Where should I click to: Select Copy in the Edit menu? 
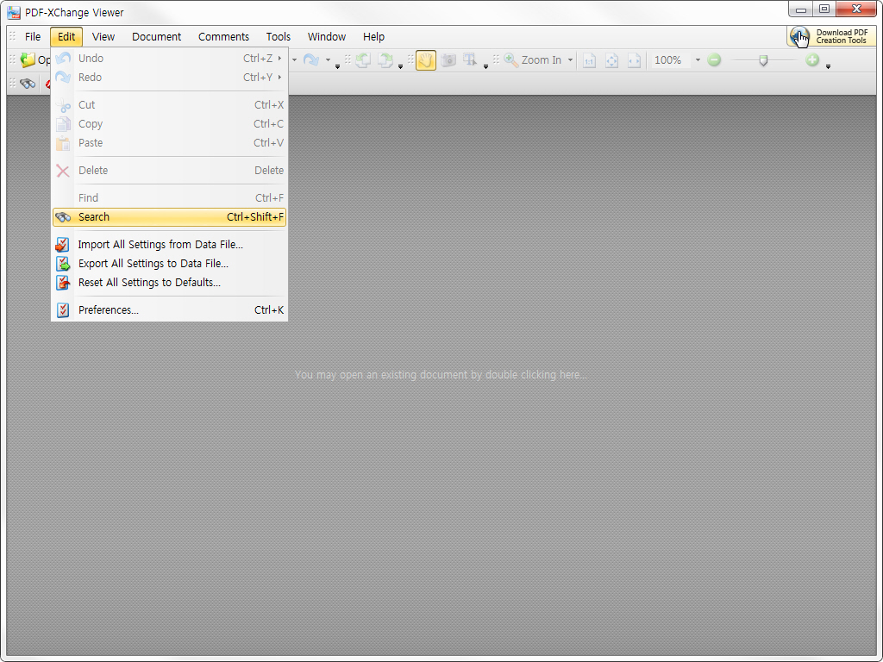coord(170,124)
